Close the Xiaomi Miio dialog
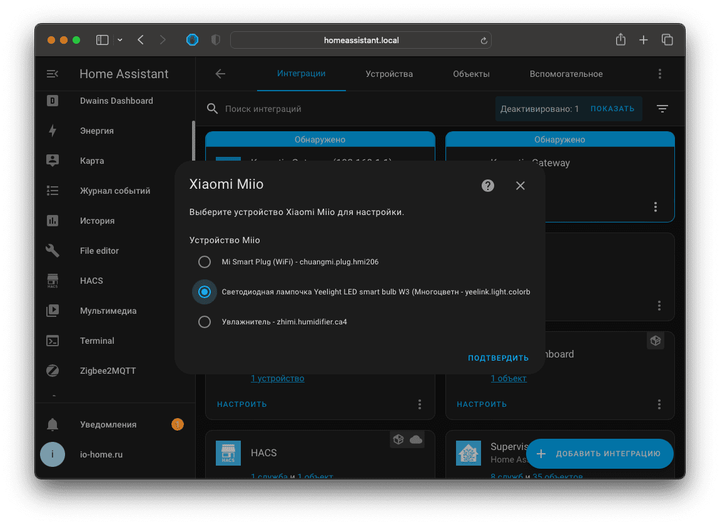 pyautogui.click(x=520, y=186)
